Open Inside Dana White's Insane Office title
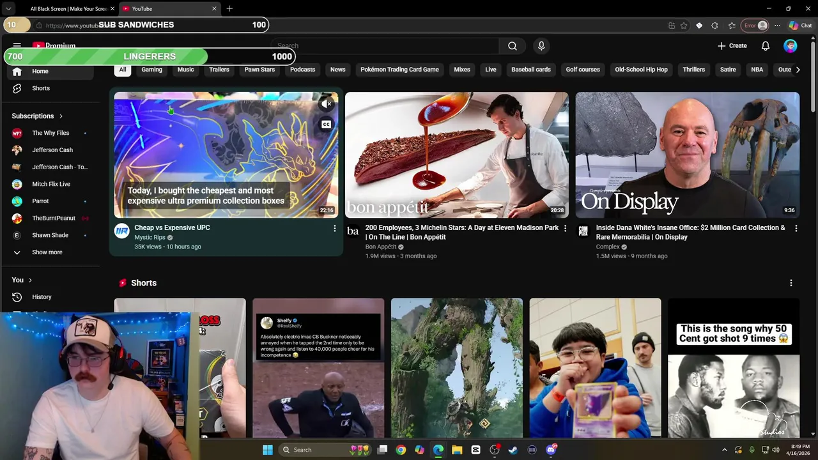 [x=691, y=232]
